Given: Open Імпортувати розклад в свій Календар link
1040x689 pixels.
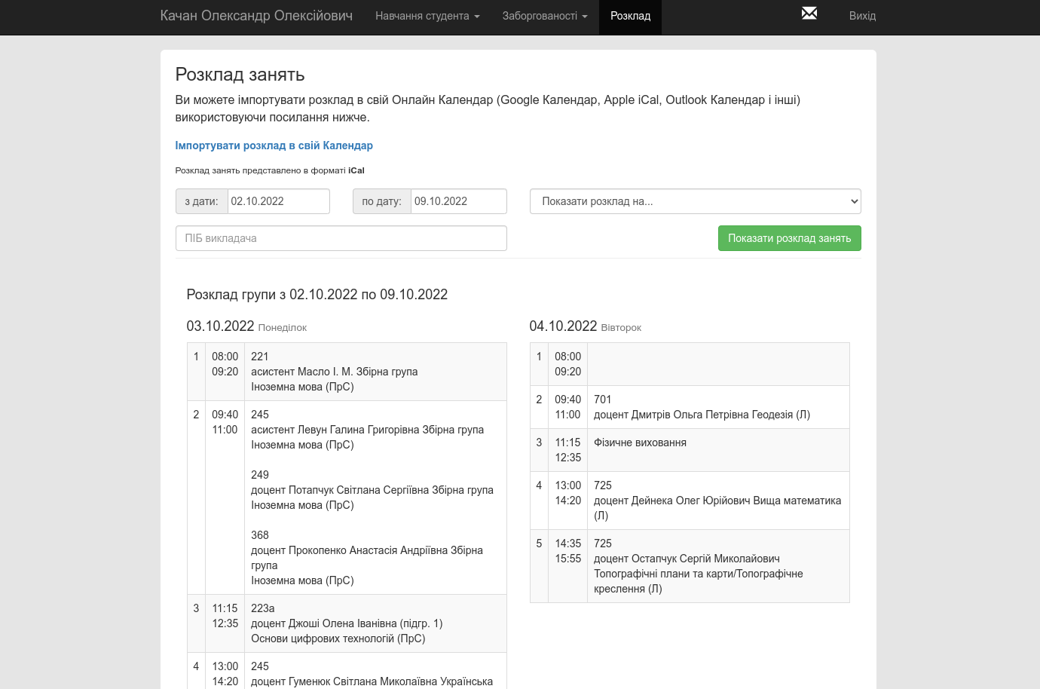Looking at the screenshot, I should (x=274, y=145).
